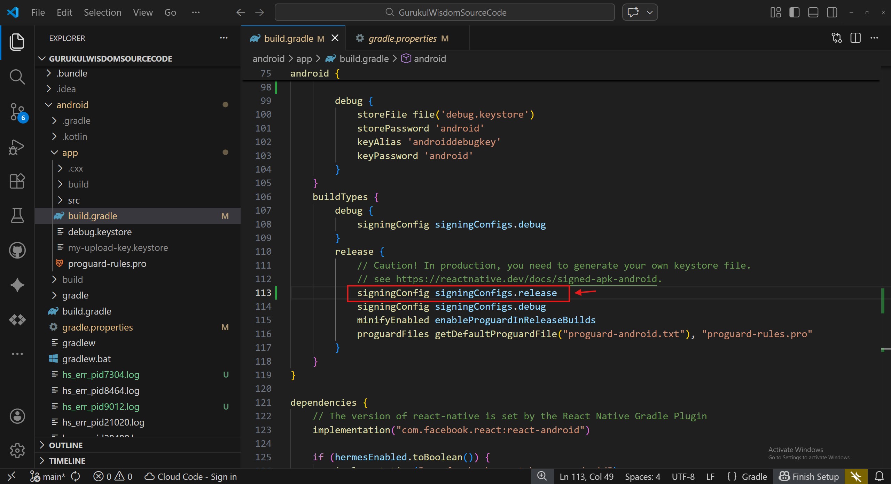Image resolution: width=891 pixels, height=484 pixels.
Task: Expand the TIMELINE section
Action: (67, 461)
